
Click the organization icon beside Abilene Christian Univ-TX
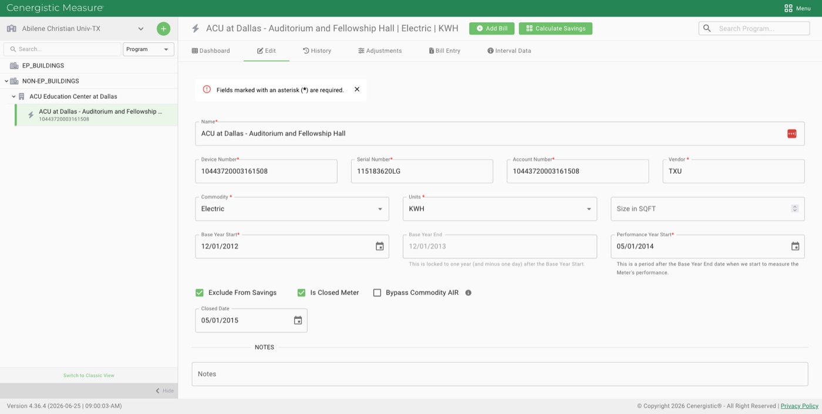tap(11, 28)
